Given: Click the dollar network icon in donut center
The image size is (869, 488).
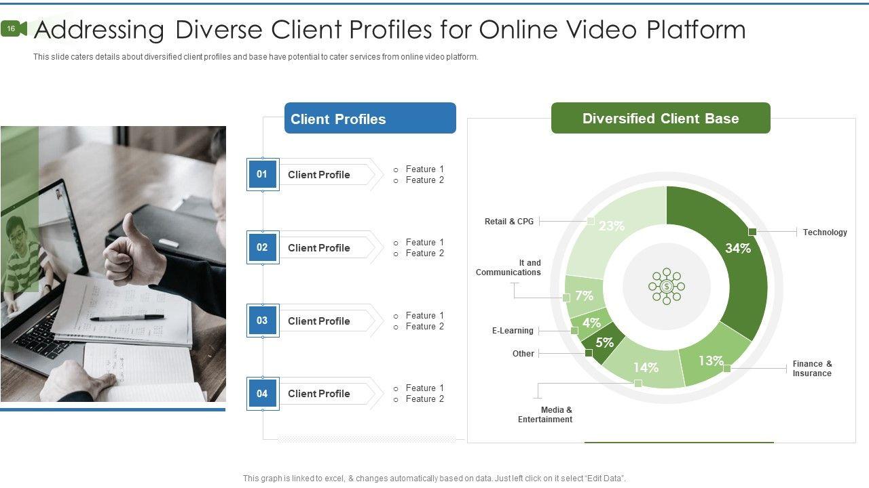Looking at the screenshot, I should (667, 286).
